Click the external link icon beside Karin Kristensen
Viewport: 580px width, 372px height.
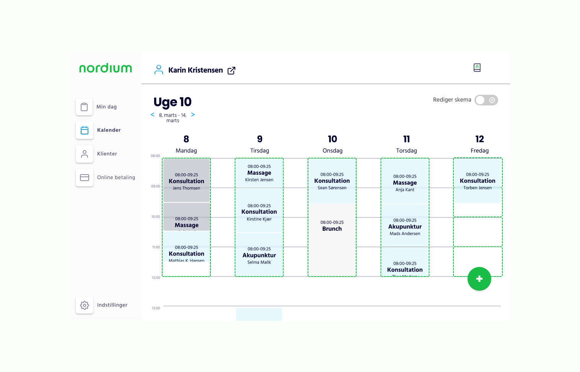coord(231,71)
